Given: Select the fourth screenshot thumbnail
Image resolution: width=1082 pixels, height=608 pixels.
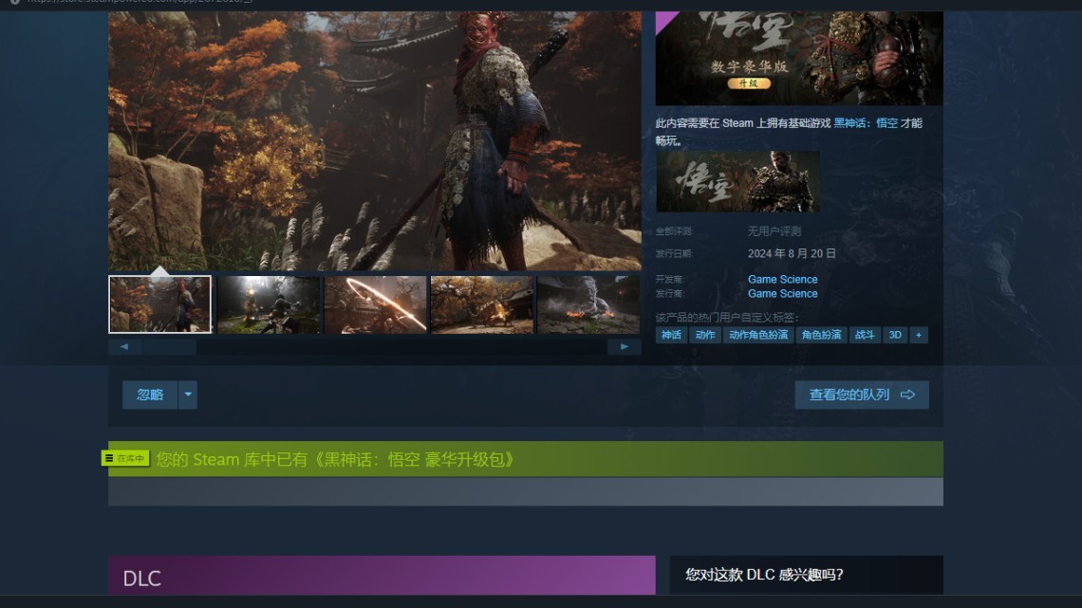Looking at the screenshot, I should [482, 304].
